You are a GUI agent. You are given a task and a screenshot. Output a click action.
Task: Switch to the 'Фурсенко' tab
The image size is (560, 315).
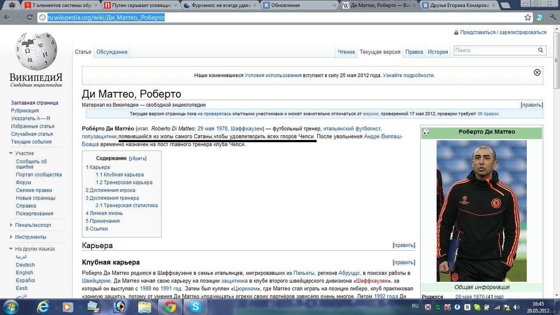click(220, 5)
